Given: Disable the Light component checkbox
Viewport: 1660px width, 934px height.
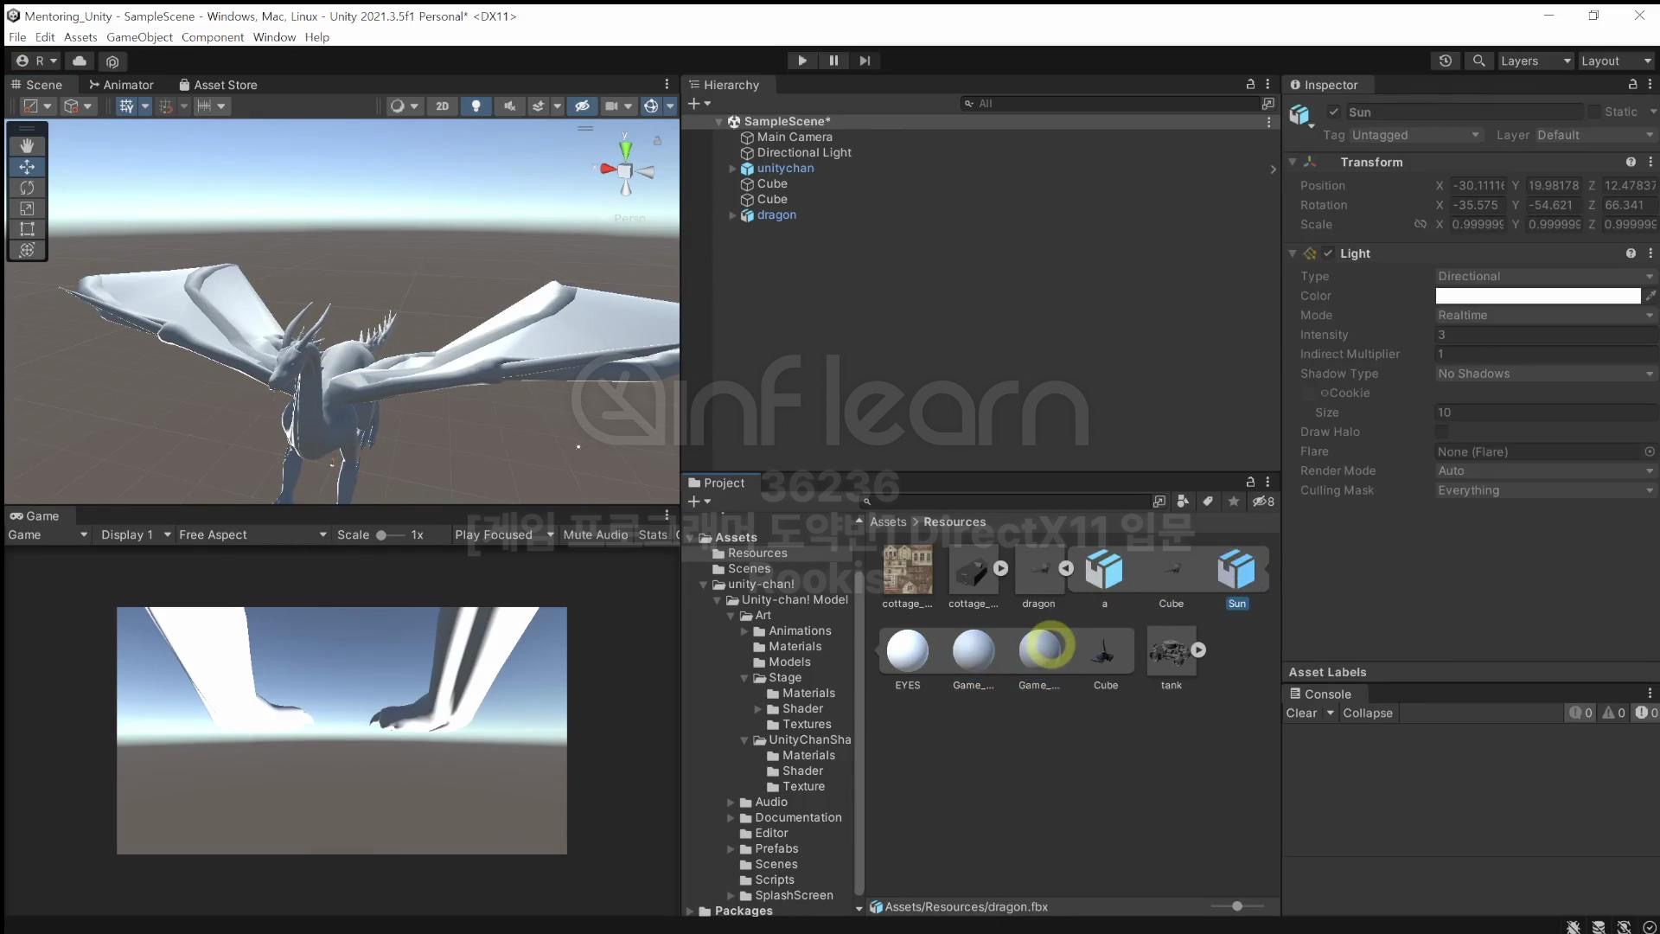Looking at the screenshot, I should click(1328, 253).
